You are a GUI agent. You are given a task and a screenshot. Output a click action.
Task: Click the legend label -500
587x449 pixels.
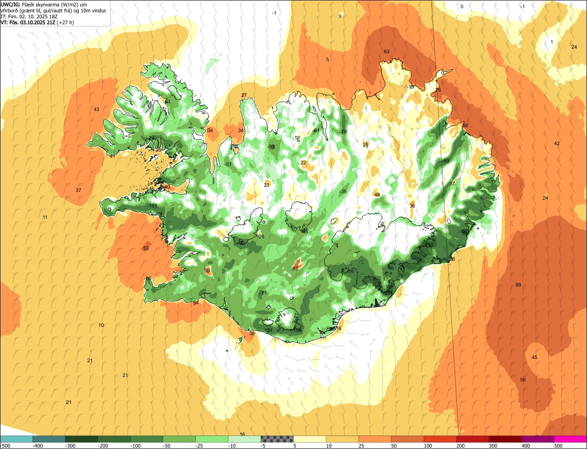coord(5,446)
